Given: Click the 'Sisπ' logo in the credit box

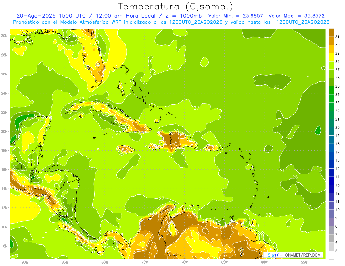Looking at the screenshot, I should pos(273,255).
